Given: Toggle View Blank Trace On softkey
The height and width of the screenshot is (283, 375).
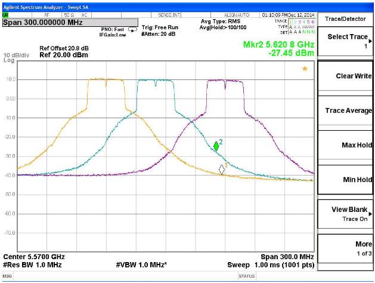Looking at the screenshot, I should (346, 214).
